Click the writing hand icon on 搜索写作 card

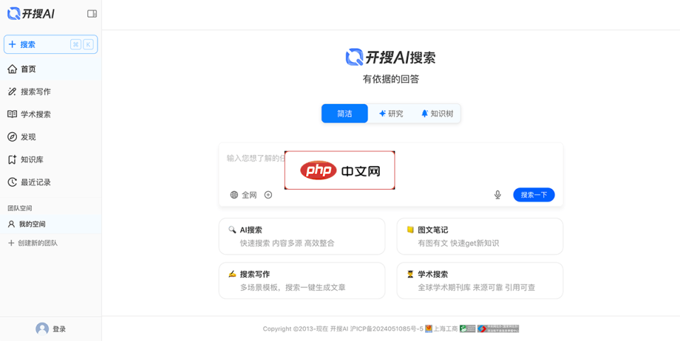[232, 274]
